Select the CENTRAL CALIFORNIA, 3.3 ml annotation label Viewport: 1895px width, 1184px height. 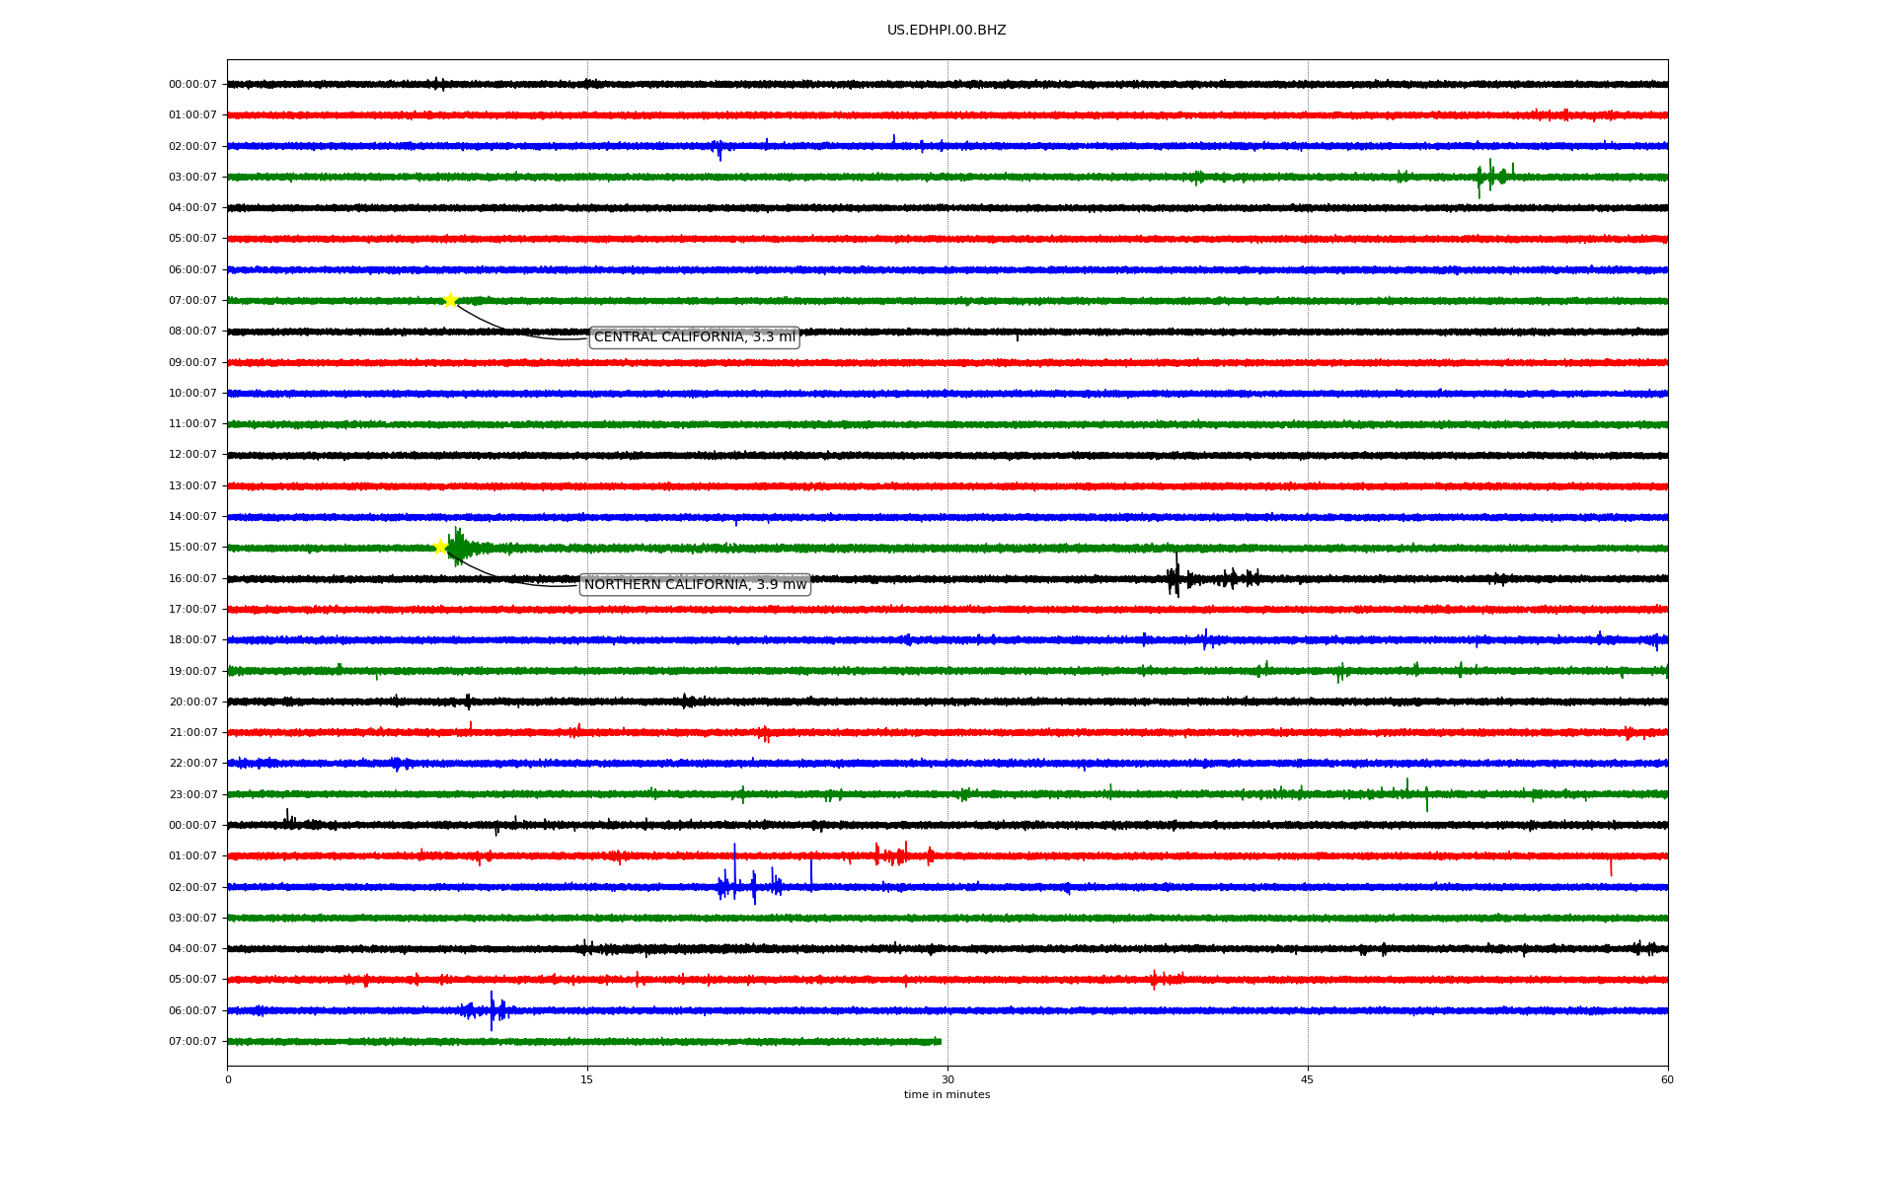click(x=694, y=337)
